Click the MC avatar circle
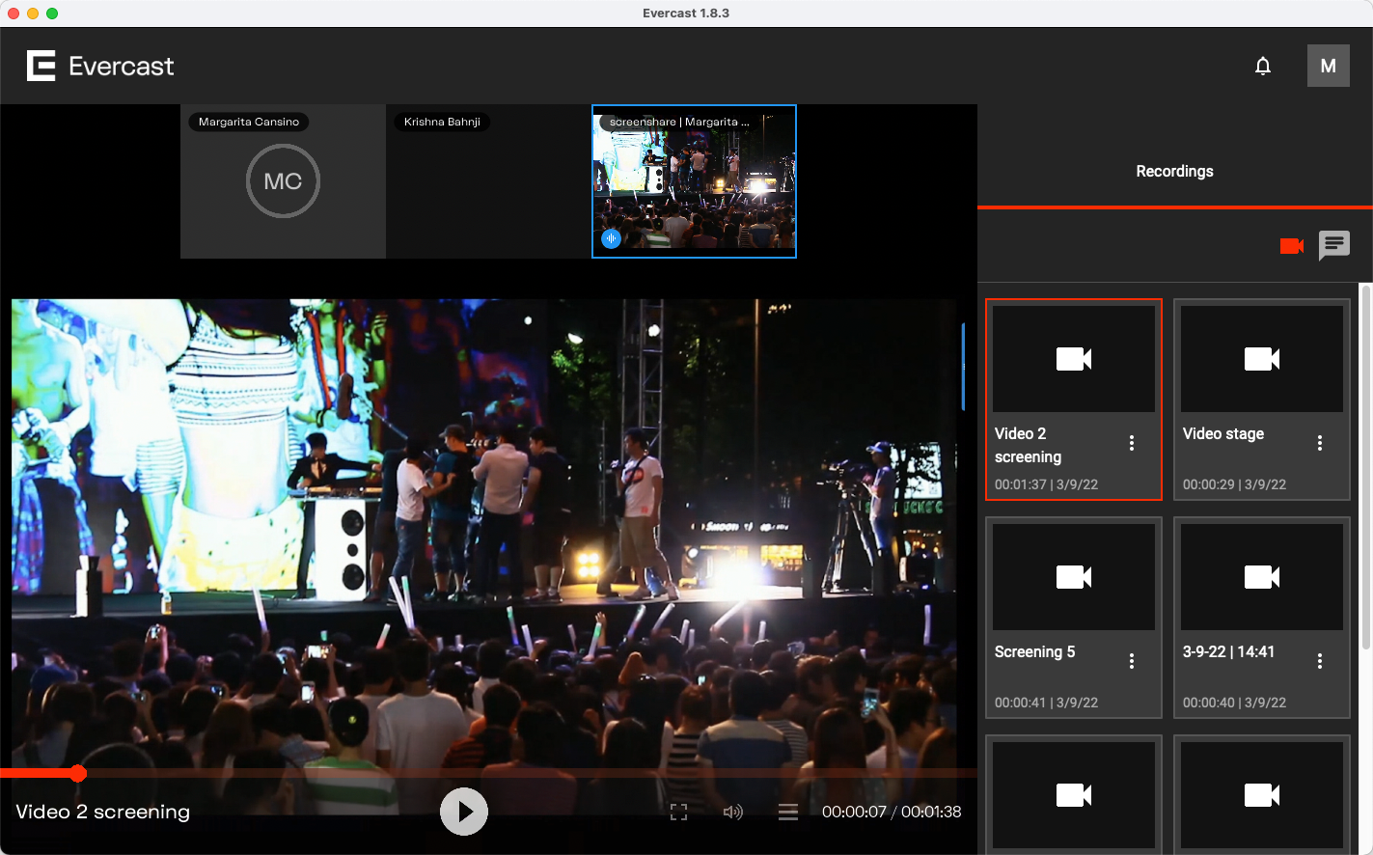The image size is (1373, 855). tap(283, 181)
